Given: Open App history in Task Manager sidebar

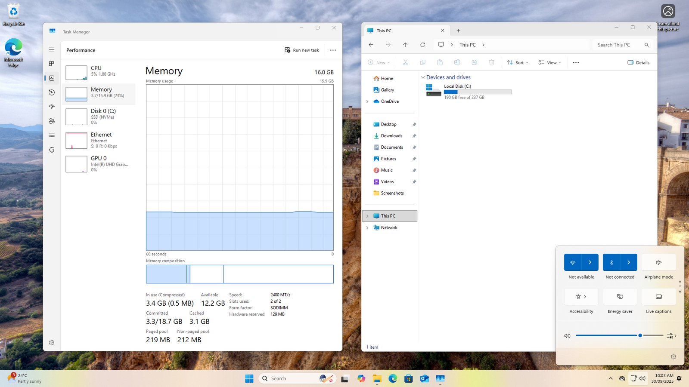Looking at the screenshot, I should [x=52, y=92].
